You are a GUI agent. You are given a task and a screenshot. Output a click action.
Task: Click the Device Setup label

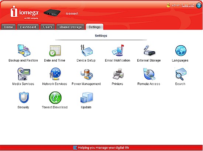[86, 60]
